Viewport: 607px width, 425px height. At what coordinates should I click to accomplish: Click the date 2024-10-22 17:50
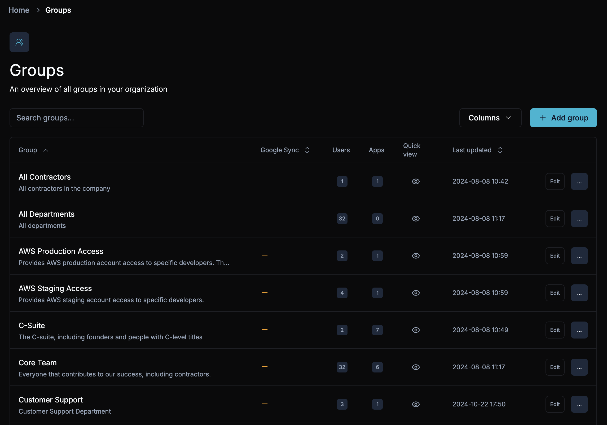tap(479, 404)
